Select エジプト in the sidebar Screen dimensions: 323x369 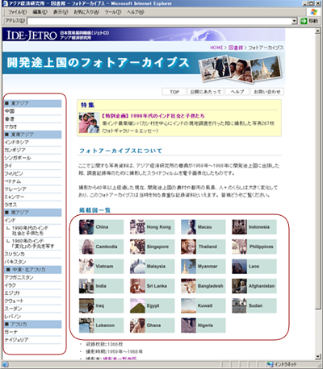[x=12, y=293]
